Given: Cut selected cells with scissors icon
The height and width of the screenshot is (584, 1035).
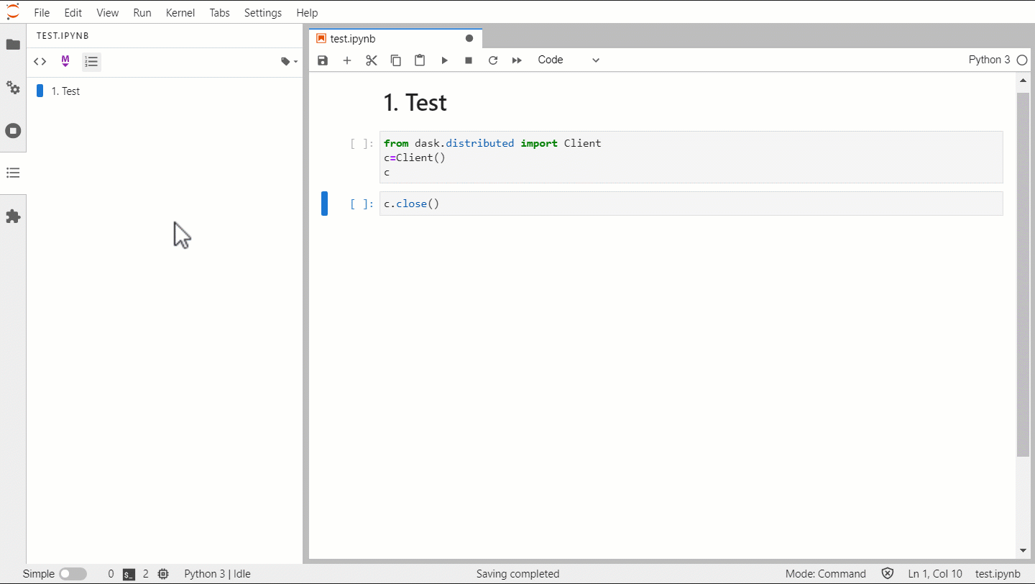Looking at the screenshot, I should (x=372, y=60).
